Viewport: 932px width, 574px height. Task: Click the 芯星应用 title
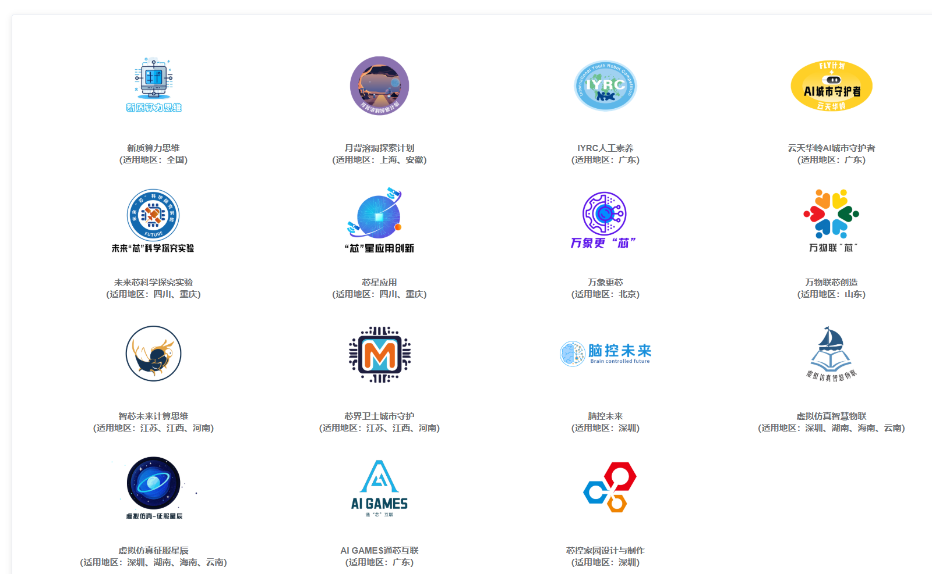click(379, 283)
